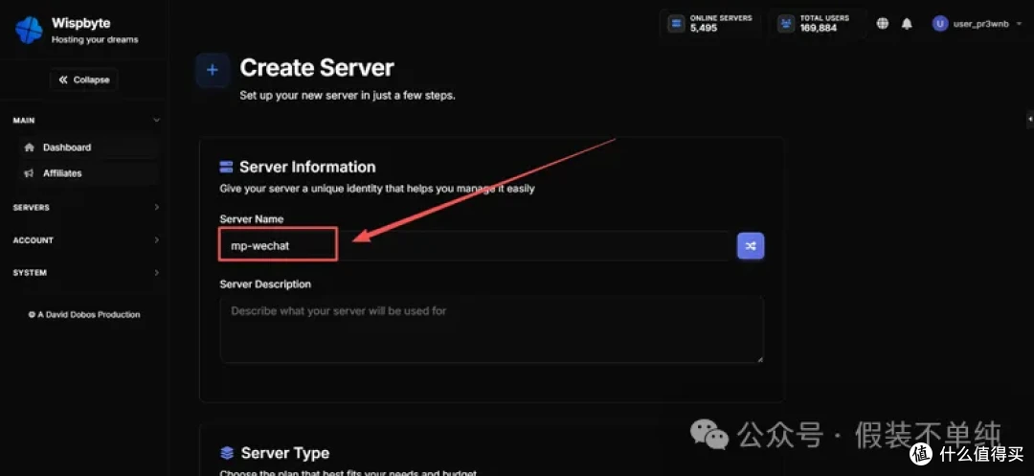Click the Total Users stat icon

(x=786, y=24)
